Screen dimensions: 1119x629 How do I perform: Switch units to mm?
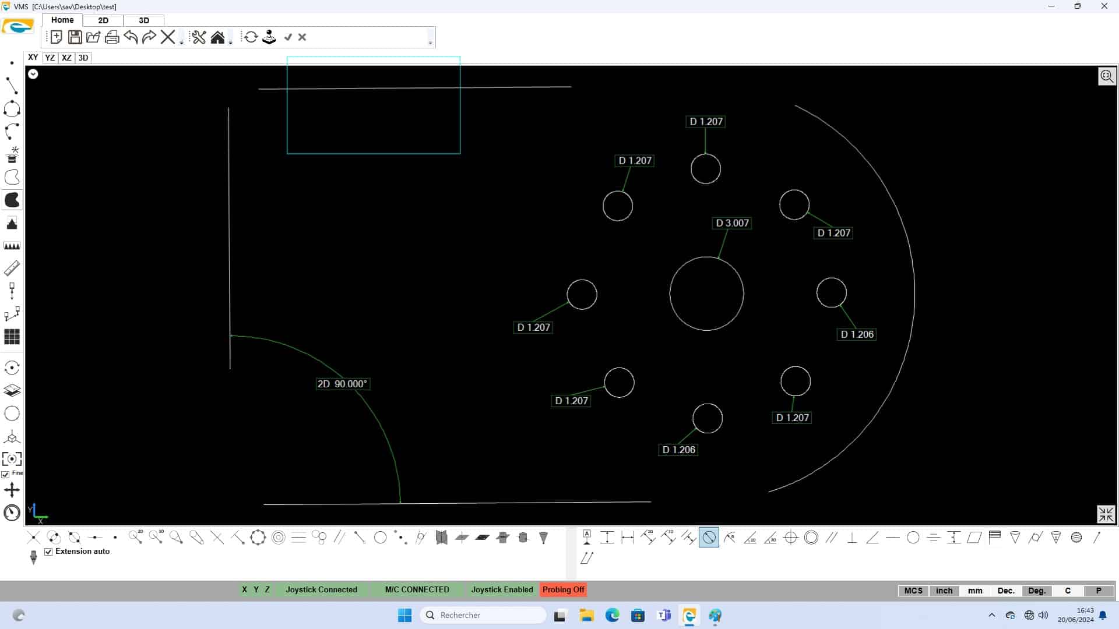tap(974, 591)
